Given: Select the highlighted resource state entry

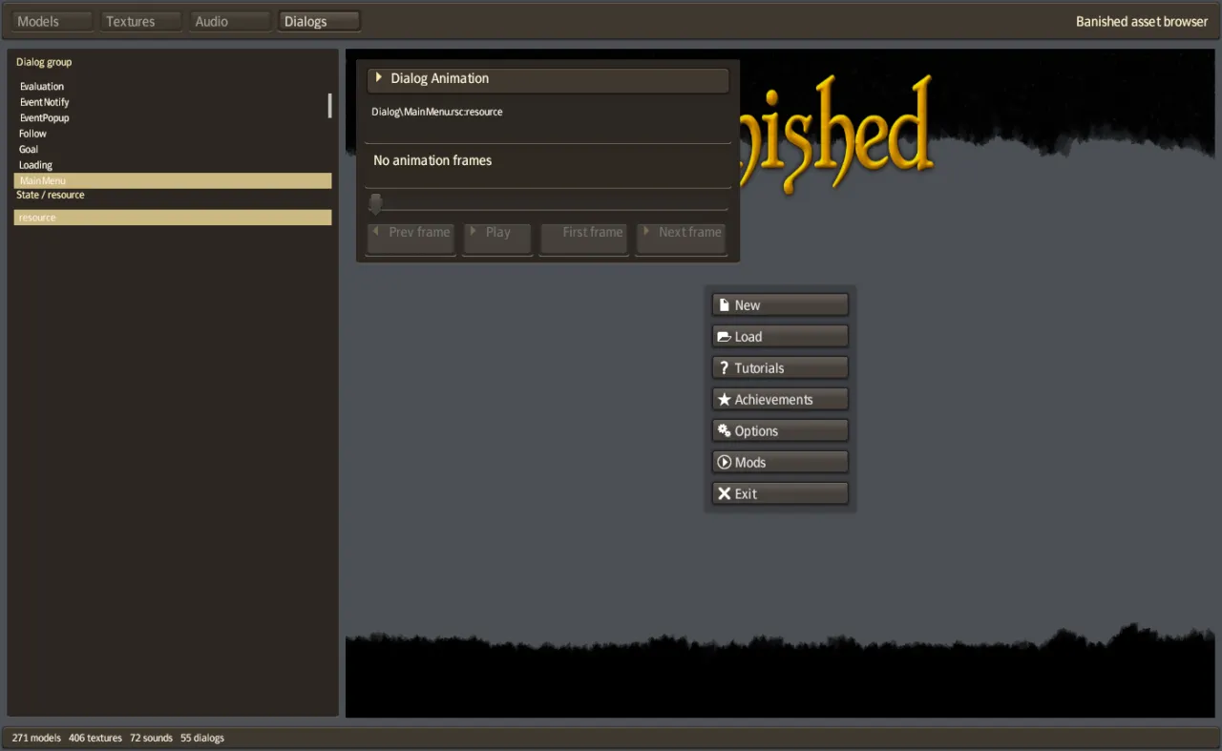Looking at the screenshot, I should click(x=173, y=218).
